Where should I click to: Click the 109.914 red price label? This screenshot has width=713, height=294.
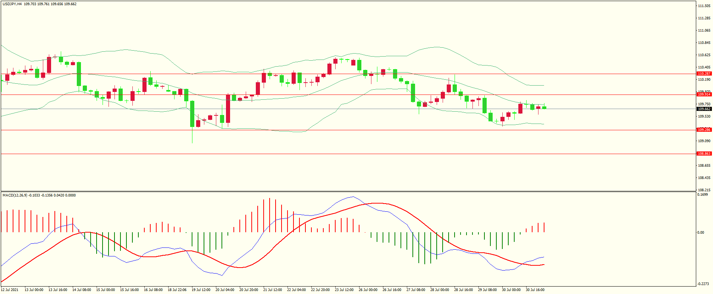[x=704, y=95]
